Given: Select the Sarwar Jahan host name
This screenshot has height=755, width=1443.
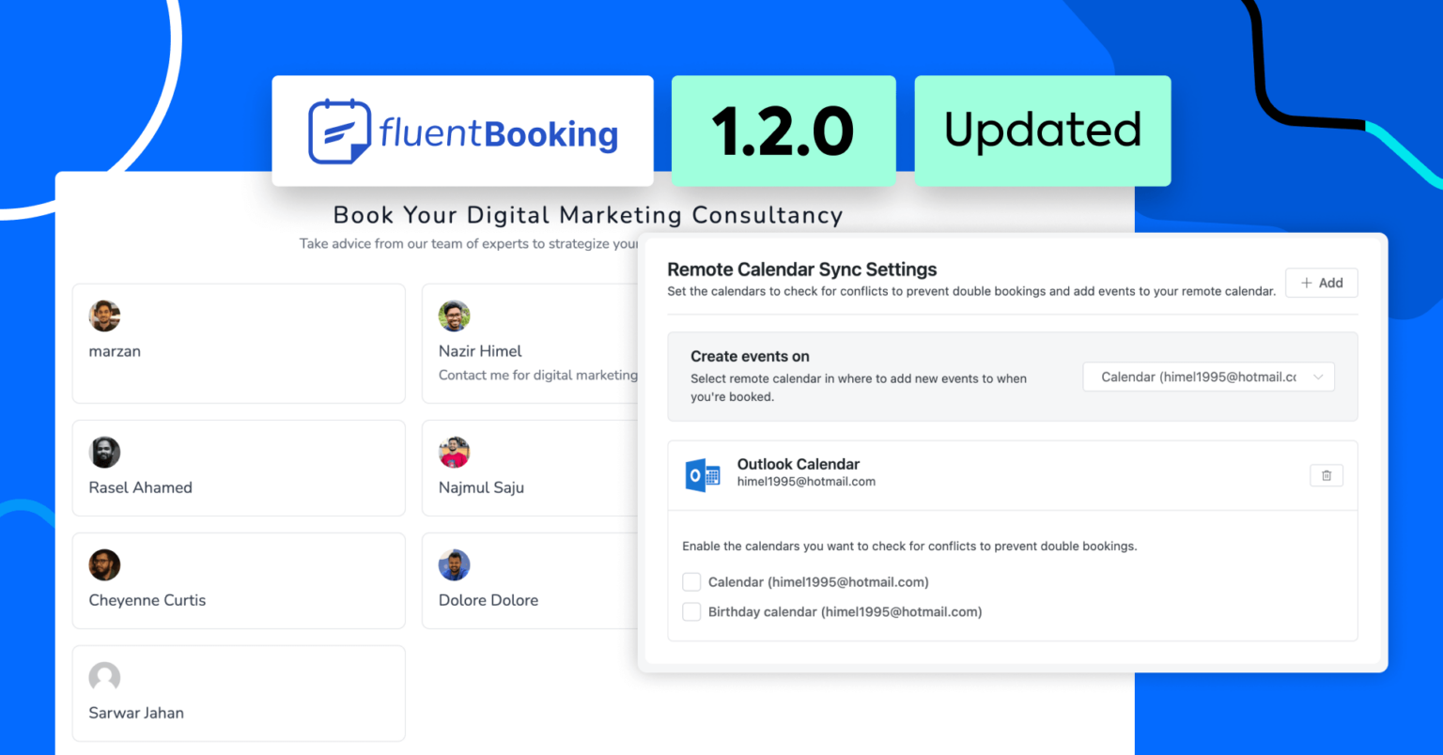Looking at the screenshot, I should [136, 713].
